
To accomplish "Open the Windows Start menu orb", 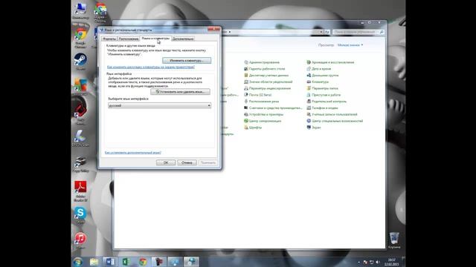I will [77, 262].
